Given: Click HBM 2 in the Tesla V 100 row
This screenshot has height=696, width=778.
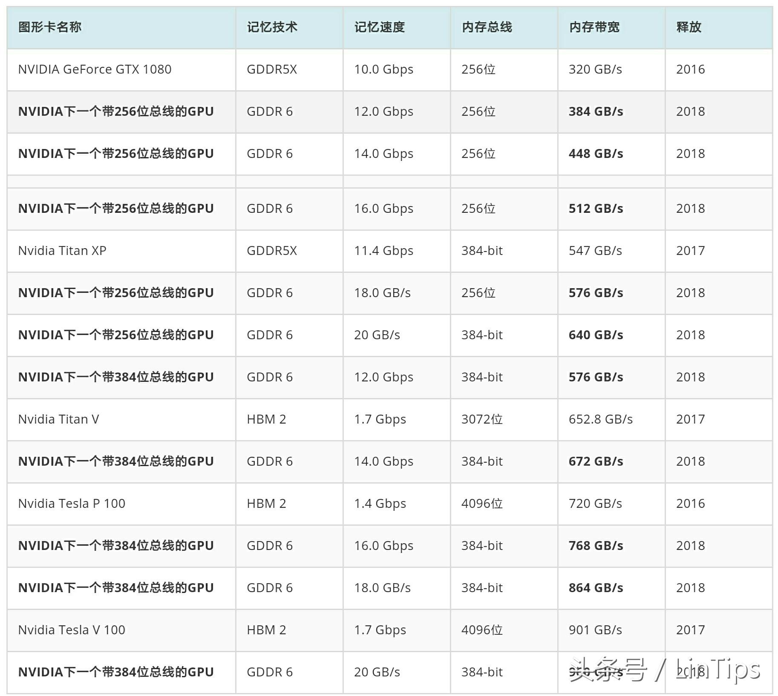Looking at the screenshot, I should [266, 630].
